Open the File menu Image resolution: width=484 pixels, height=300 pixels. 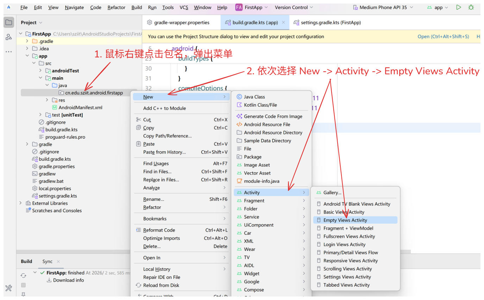click(x=24, y=7)
